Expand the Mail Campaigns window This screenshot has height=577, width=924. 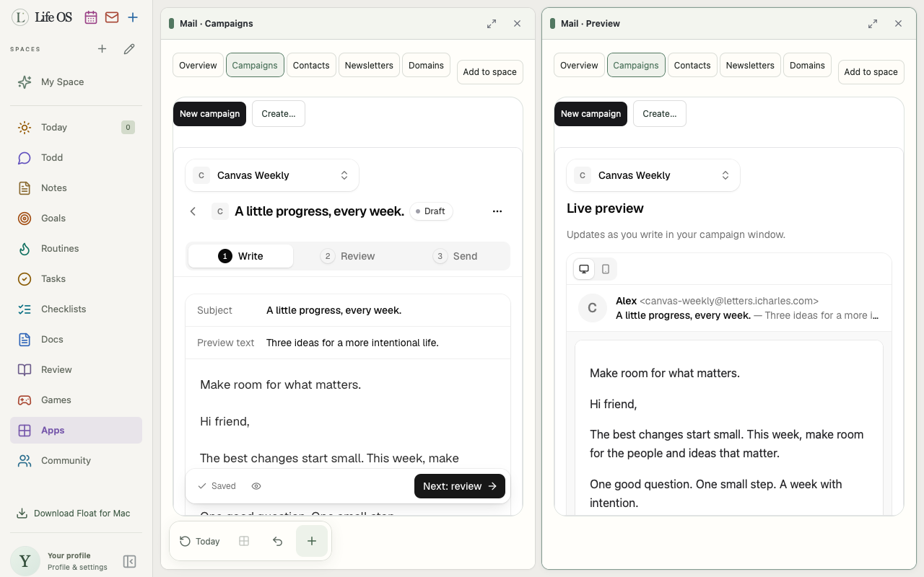click(492, 24)
